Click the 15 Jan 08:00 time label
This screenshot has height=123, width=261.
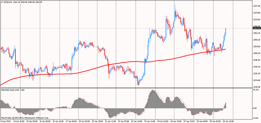[x=32, y=121]
